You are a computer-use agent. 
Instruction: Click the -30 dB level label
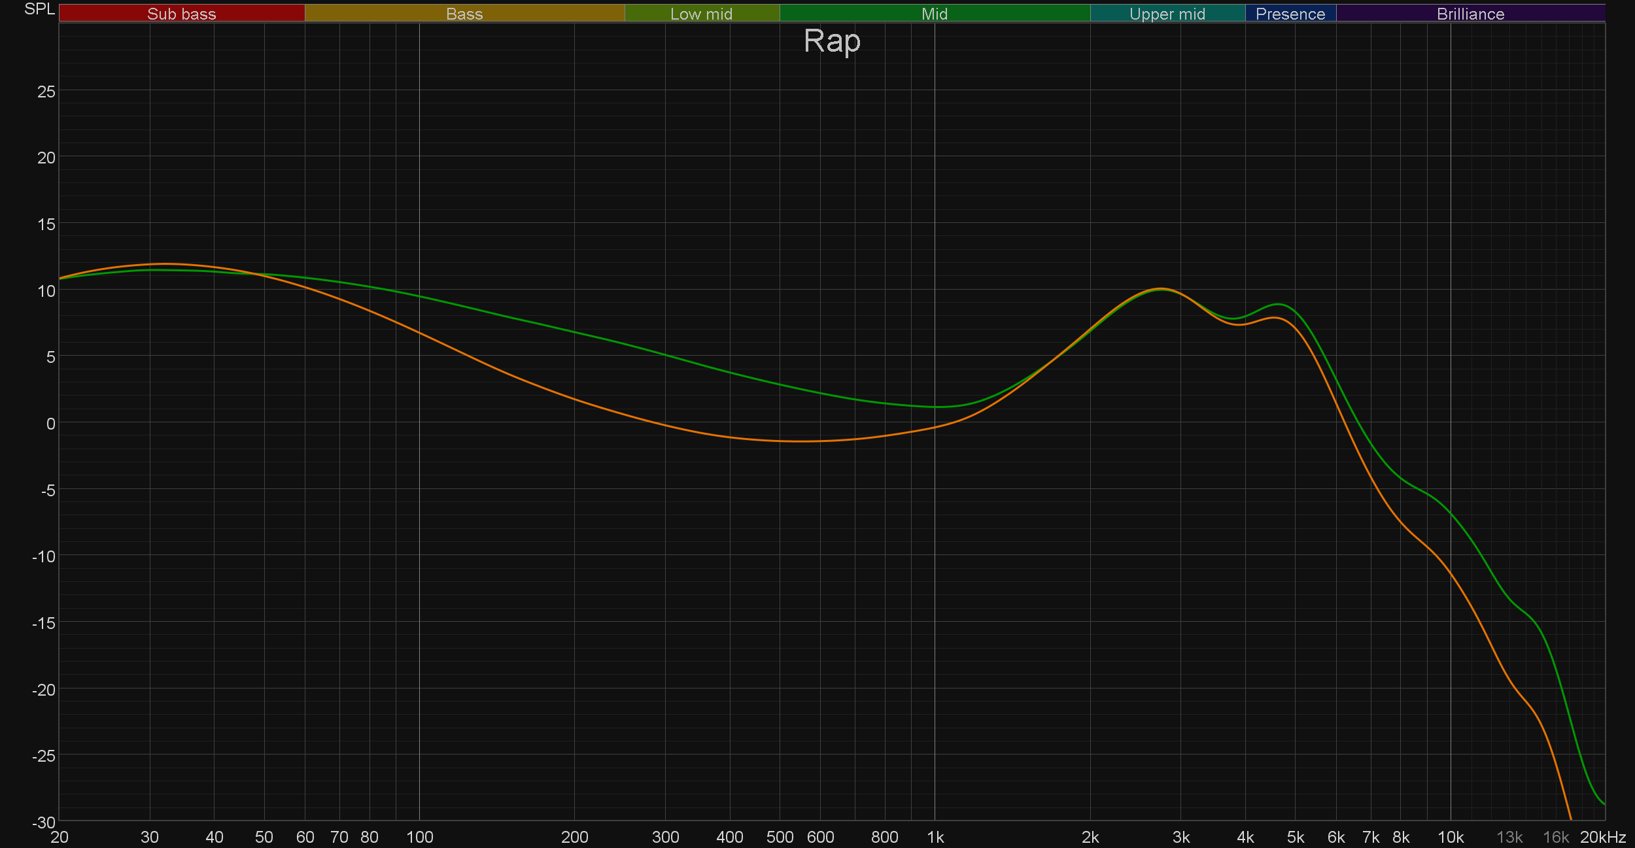[43, 823]
